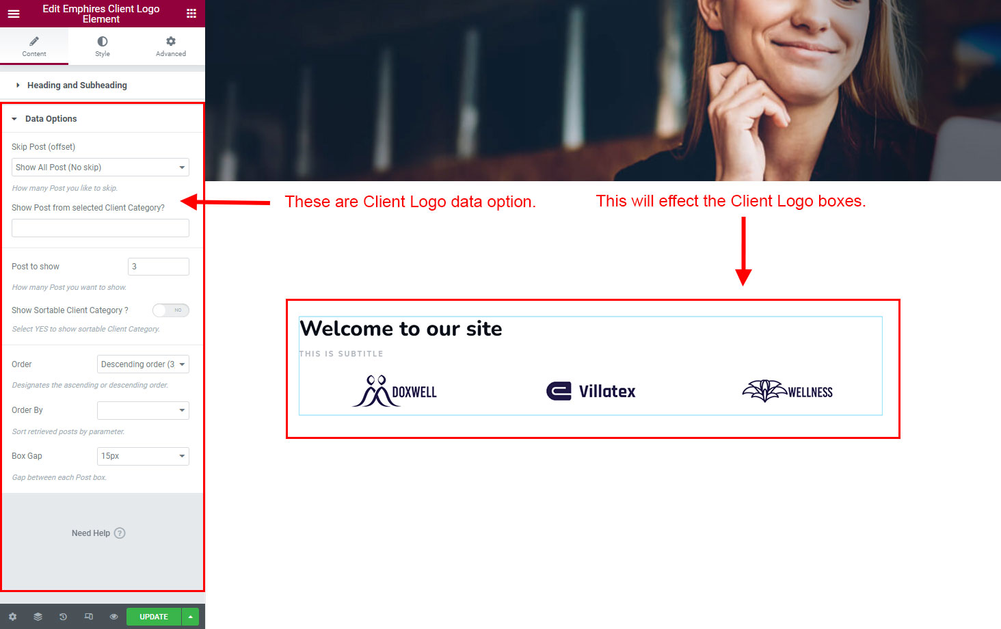Click the Post to show number field
This screenshot has height=629, width=1001.
[159, 267]
